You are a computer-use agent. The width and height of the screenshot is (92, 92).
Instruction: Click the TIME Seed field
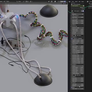(77, 84)
